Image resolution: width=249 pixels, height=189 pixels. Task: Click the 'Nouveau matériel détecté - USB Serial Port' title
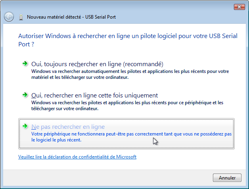pyautogui.click(x=71, y=17)
